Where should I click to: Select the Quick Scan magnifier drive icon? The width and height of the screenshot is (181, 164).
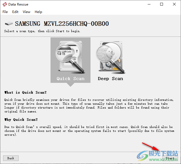tap(70, 57)
